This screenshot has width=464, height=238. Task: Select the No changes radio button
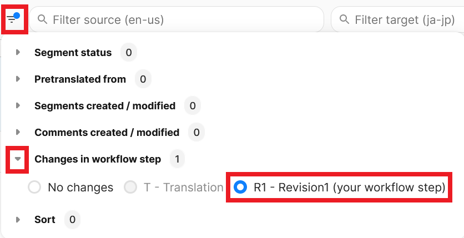pos(34,188)
